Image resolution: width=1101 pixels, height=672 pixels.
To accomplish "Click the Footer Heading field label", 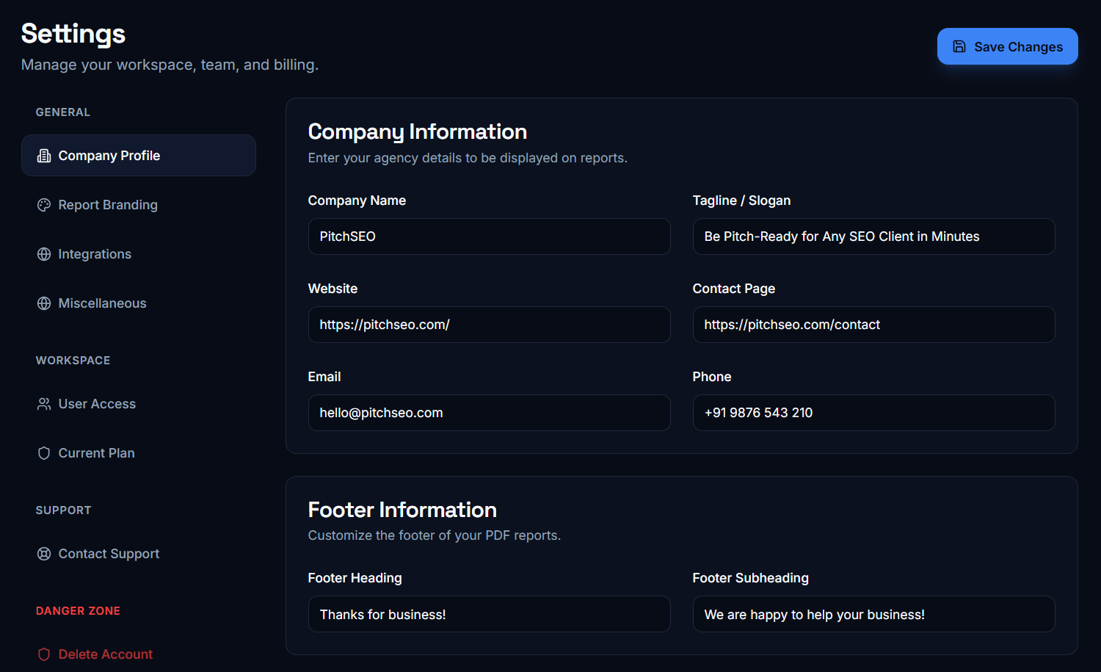I will [x=355, y=578].
